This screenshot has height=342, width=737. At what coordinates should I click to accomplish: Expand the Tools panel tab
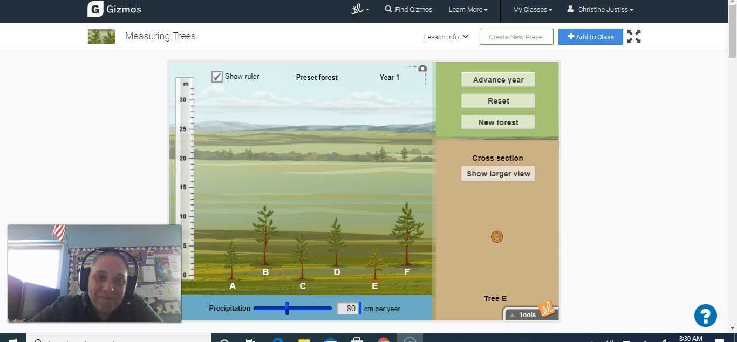(x=522, y=314)
